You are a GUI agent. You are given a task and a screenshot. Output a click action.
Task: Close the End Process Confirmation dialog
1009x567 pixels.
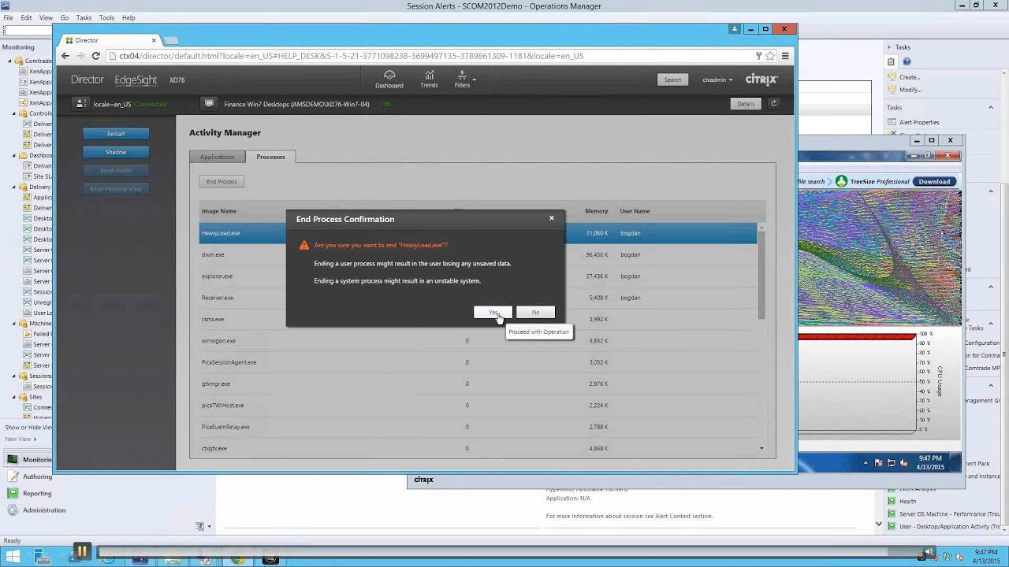coord(552,218)
